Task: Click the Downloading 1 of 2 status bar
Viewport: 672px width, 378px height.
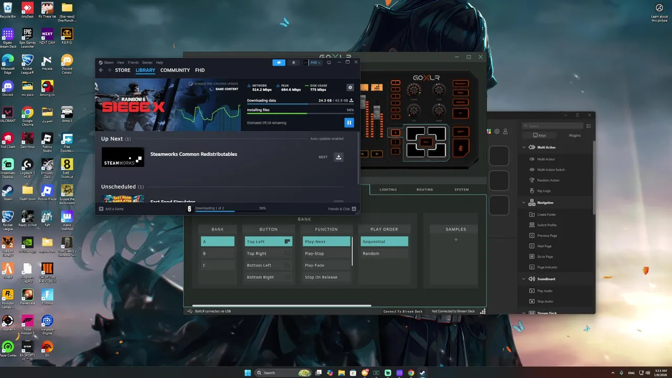Action: point(230,209)
